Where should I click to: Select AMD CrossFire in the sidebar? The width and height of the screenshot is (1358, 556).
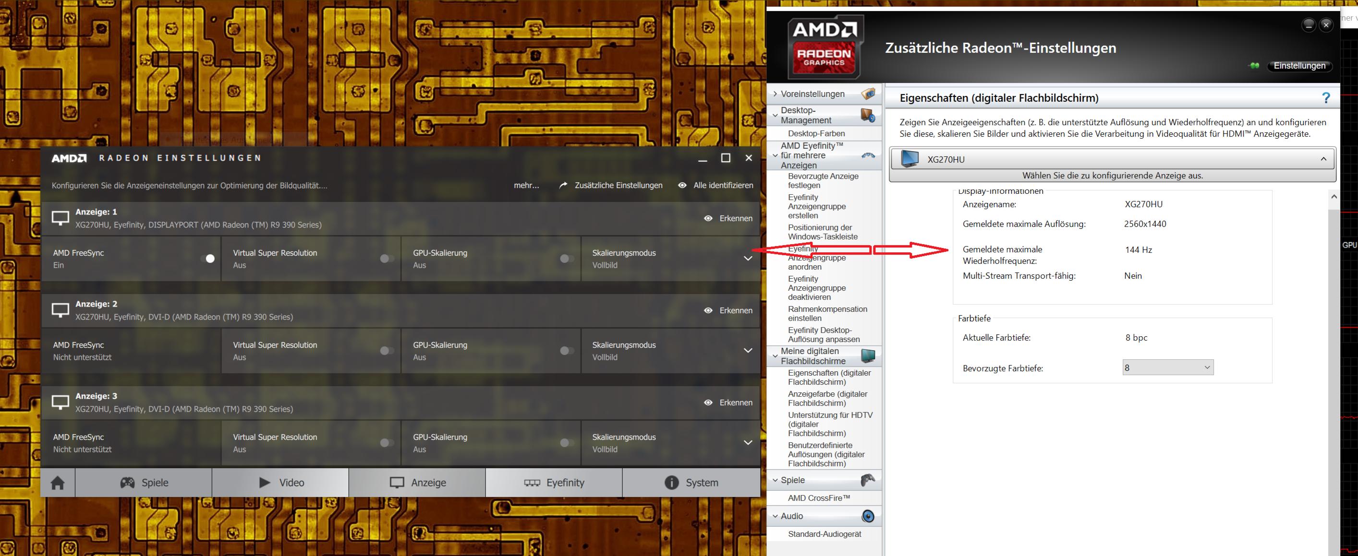click(819, 498)
